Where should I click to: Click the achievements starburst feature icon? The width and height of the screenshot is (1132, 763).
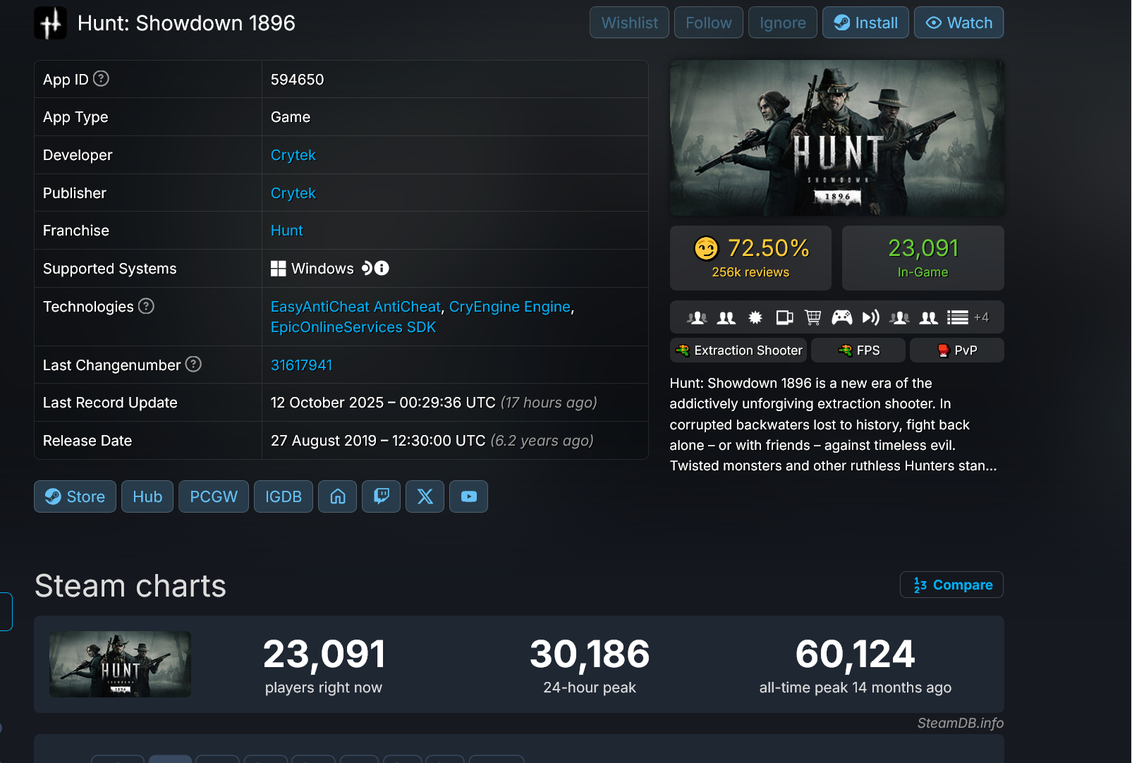[755, 317]
